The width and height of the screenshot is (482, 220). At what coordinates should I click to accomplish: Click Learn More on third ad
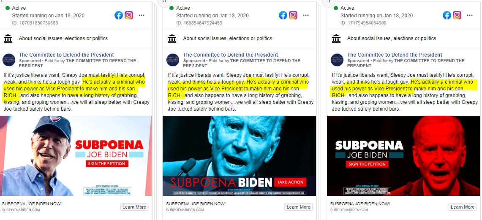(x=462, y=207)
